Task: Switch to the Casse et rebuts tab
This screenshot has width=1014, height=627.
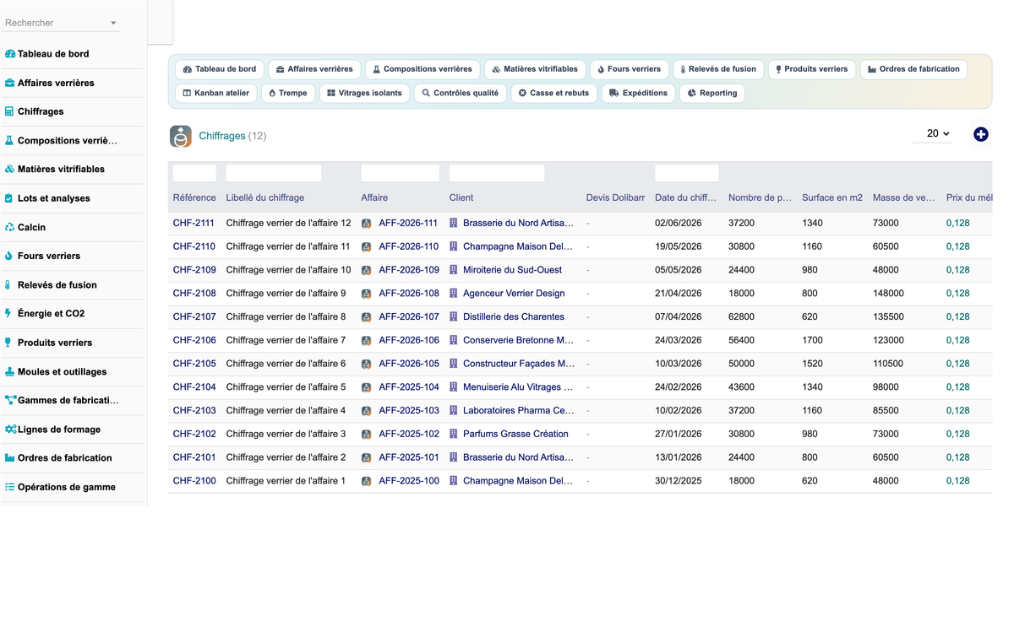Action: (554, 93)
